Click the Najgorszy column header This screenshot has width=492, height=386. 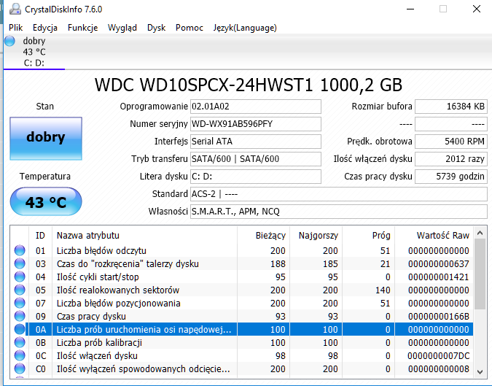point(316,235)
